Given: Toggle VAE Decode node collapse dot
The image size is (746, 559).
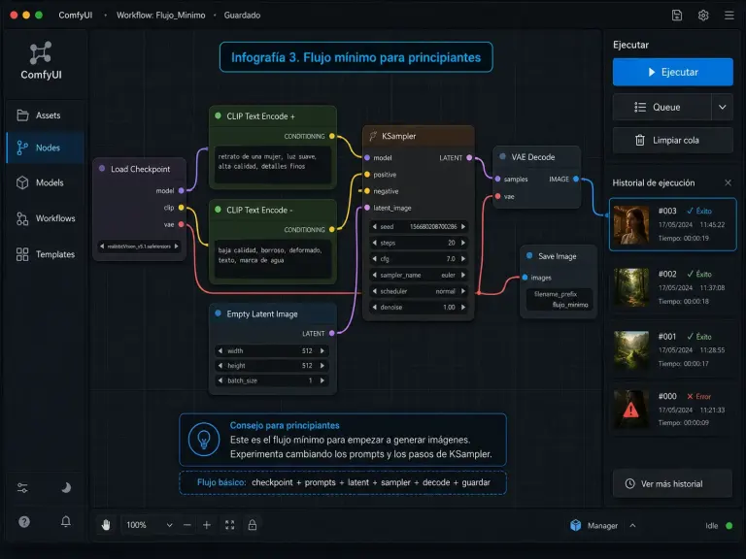Looking at the screenshot, I should click(502, 156).
